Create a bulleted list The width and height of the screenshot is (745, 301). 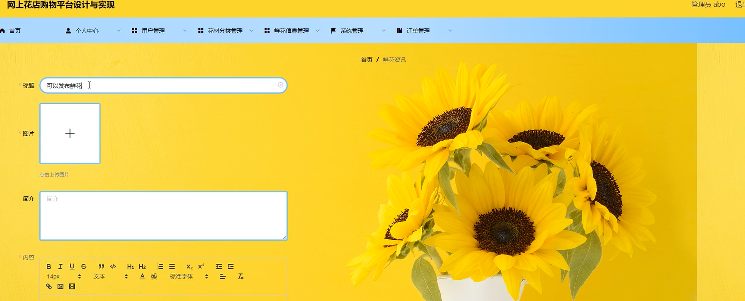pos(171,266)
